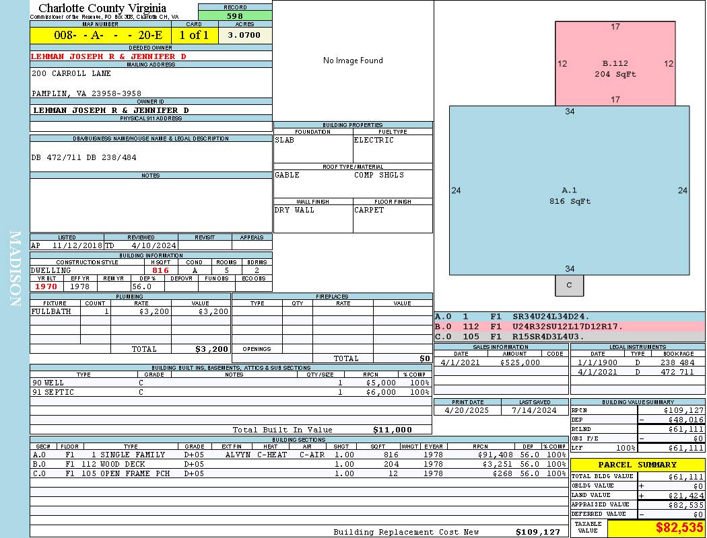Click the 'No Image Found' photo placeholder
Viewport: 707px width, 538px height.
(x=353, y=61)
